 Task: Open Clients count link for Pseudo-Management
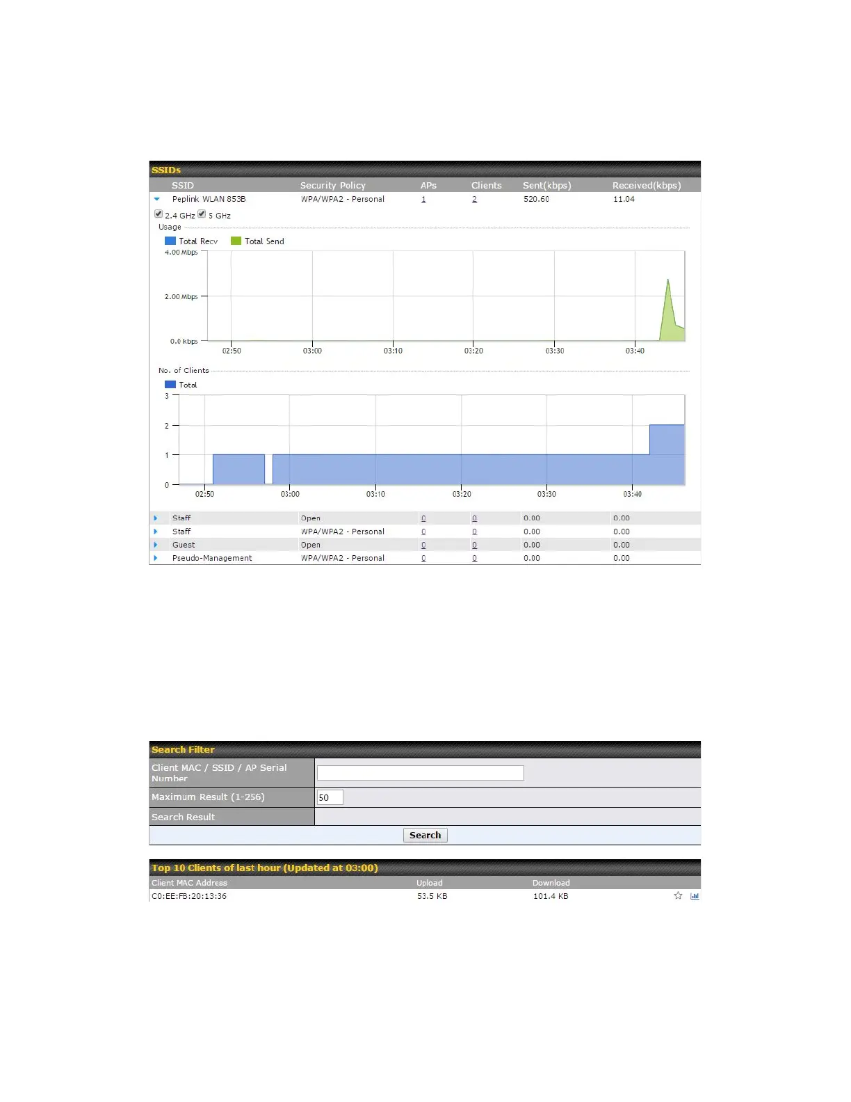(x=474, y=558)
